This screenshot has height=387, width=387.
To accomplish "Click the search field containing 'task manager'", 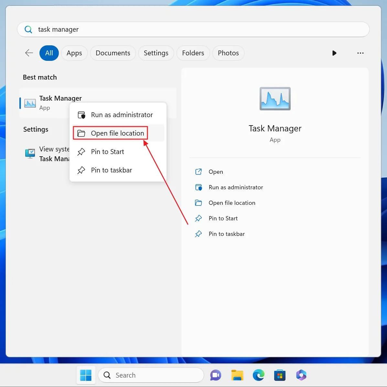I will tap(193, 29).
